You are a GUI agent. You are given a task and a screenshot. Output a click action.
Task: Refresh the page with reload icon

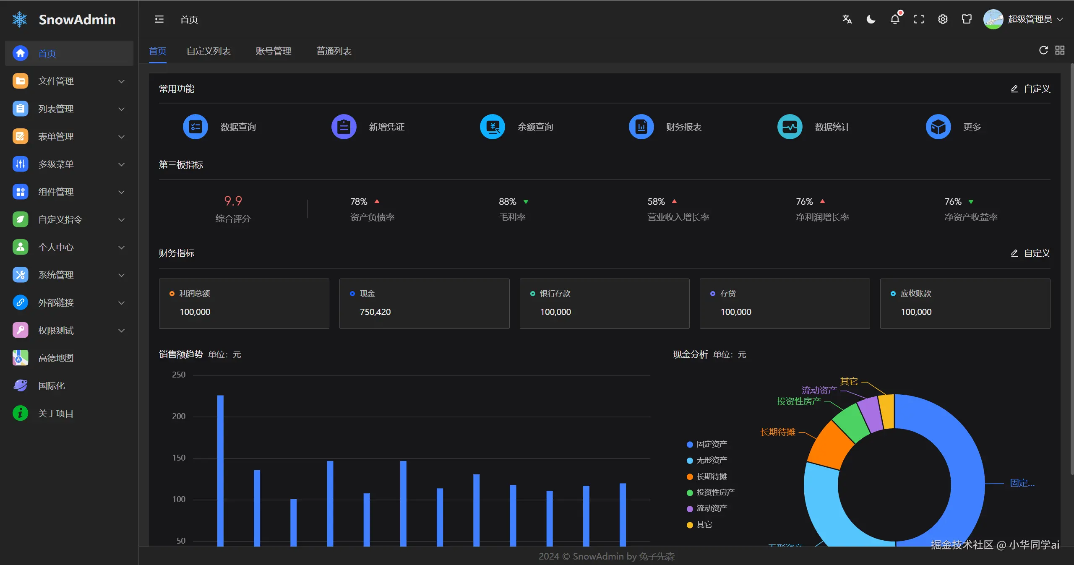click(x=1043, y=50)
